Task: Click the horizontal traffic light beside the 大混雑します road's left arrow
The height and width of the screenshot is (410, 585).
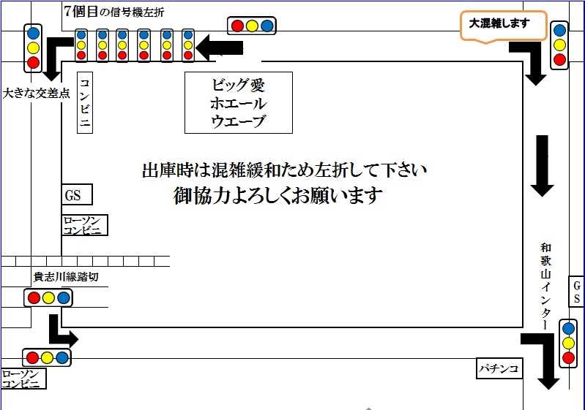Action: (x=252, y=26)
